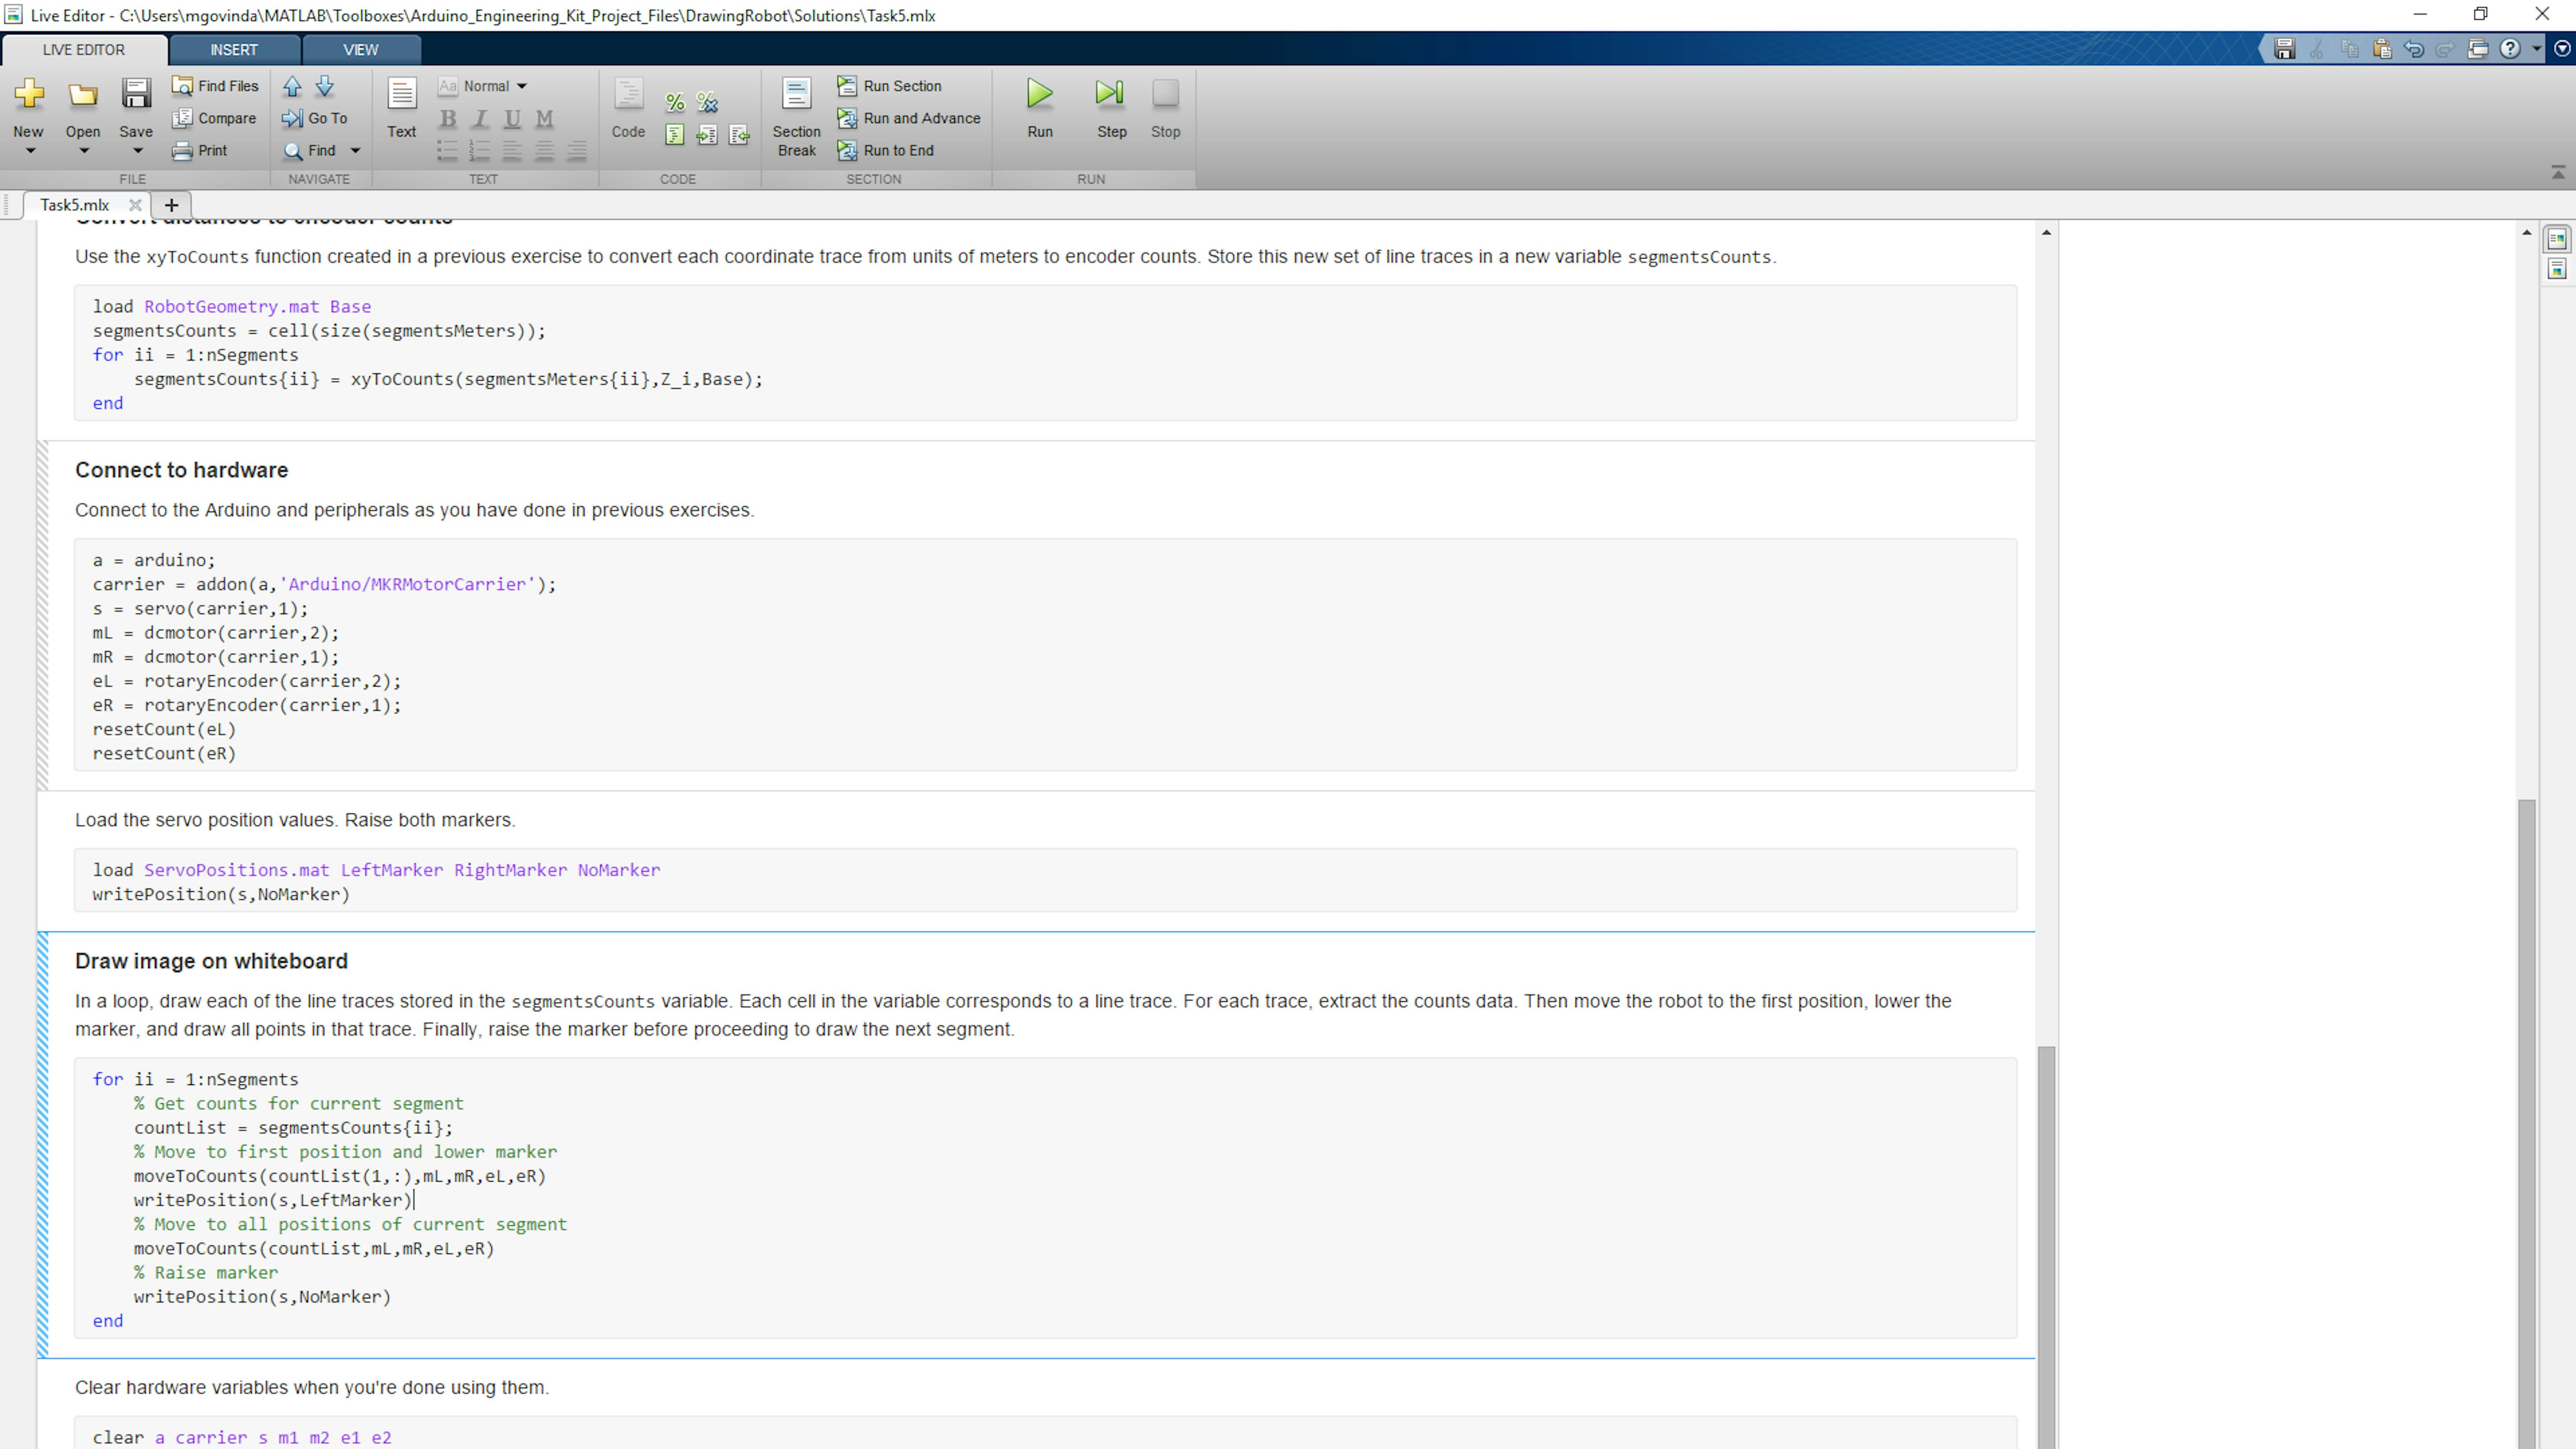Viewport: 2576px width, 1449px height.
Task: Open the quick access toolbar options circle
Action: pyautogui.click(x=2562, y=49)
